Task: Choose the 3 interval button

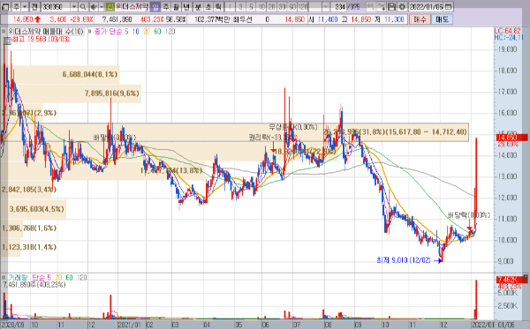Action: pyautogui.click(x=240, y=6)
